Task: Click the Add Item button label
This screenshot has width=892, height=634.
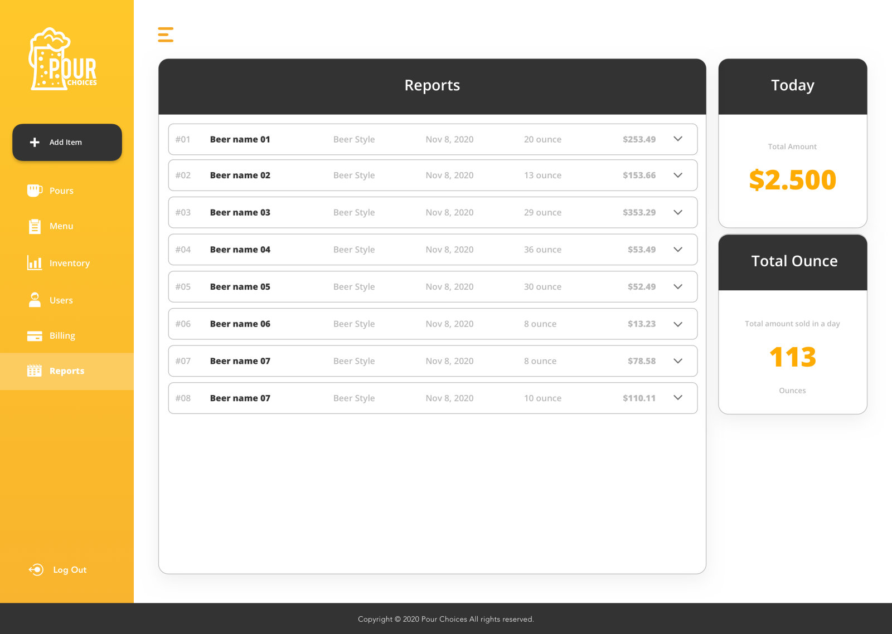Action: click(x=66, y=142)
